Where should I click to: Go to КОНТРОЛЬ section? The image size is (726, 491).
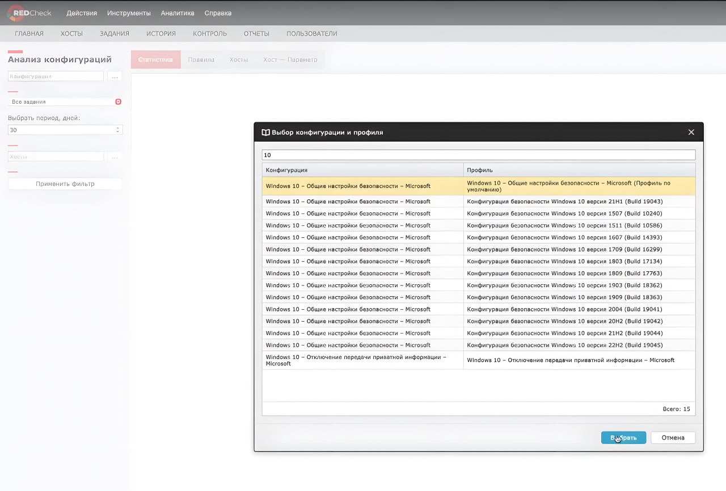210,33
